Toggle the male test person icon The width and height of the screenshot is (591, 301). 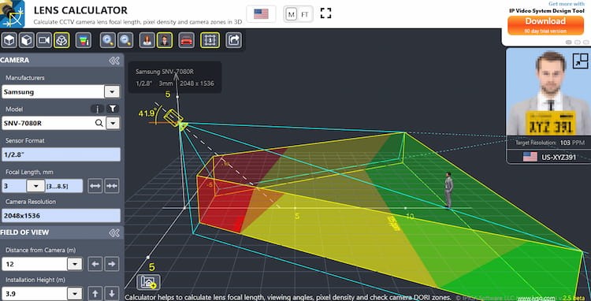165,40
